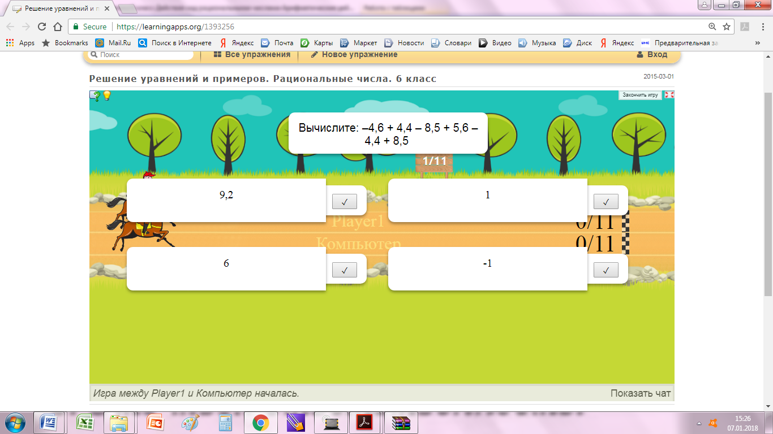
Task: Open Все упражнения menu item
Action: pos(252,55)
